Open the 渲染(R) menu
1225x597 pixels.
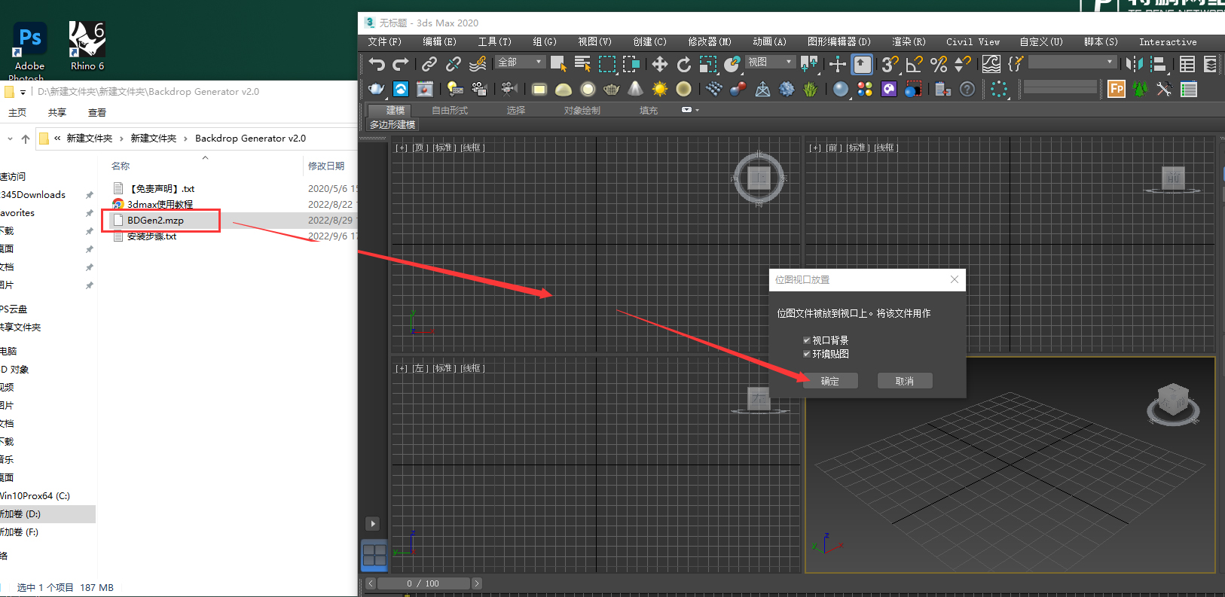(909, 42)
